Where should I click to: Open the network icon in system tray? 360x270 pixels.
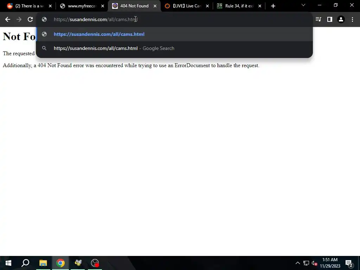tap(306, 263)
